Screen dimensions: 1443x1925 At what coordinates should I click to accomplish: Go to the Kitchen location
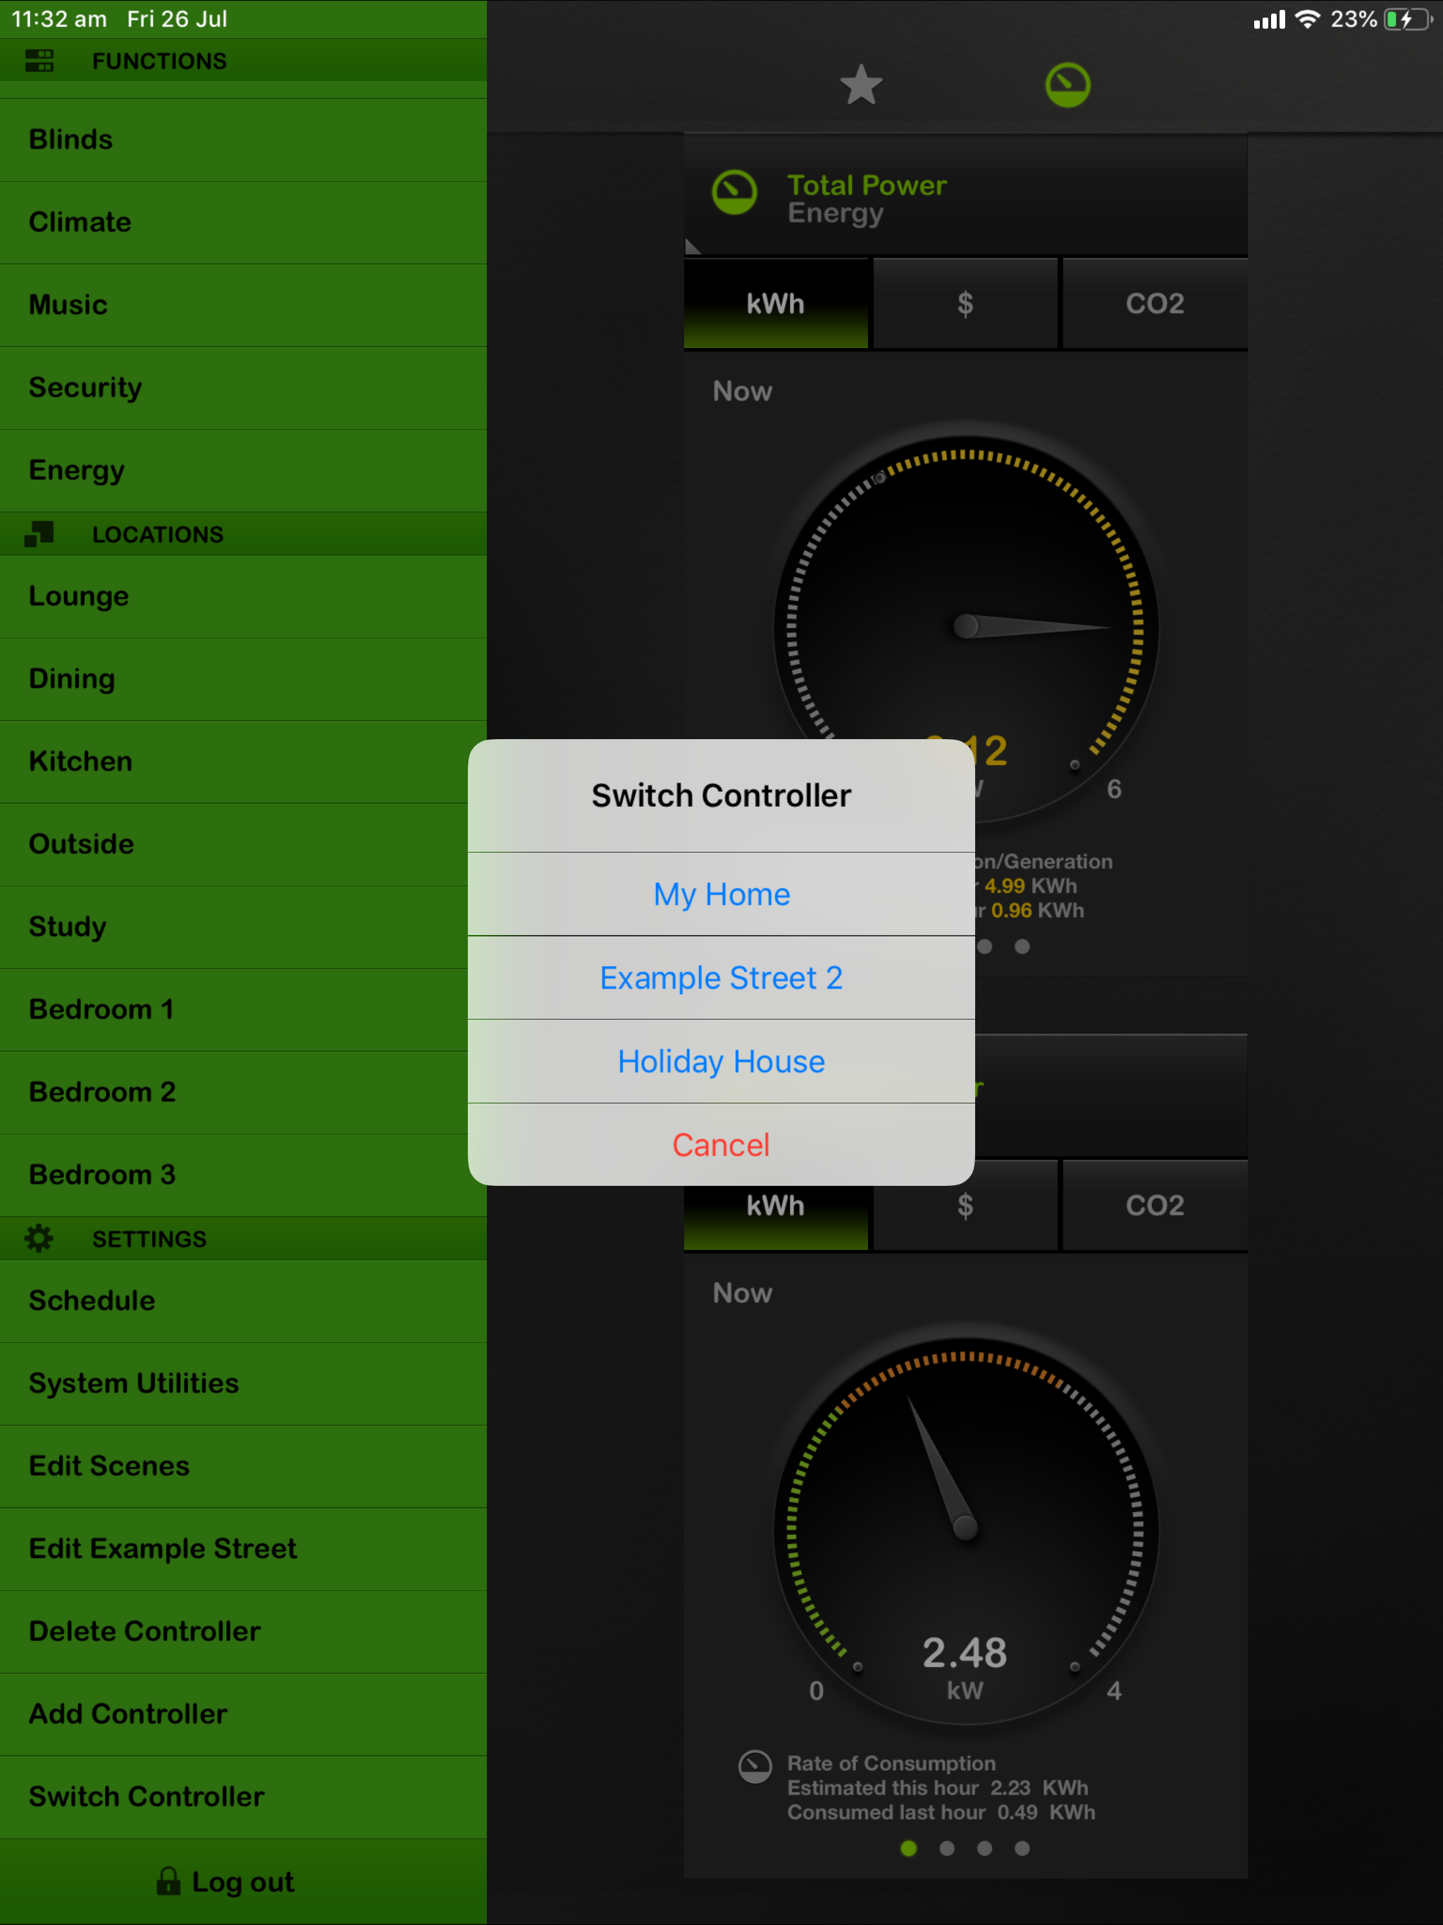pos(243,762)
